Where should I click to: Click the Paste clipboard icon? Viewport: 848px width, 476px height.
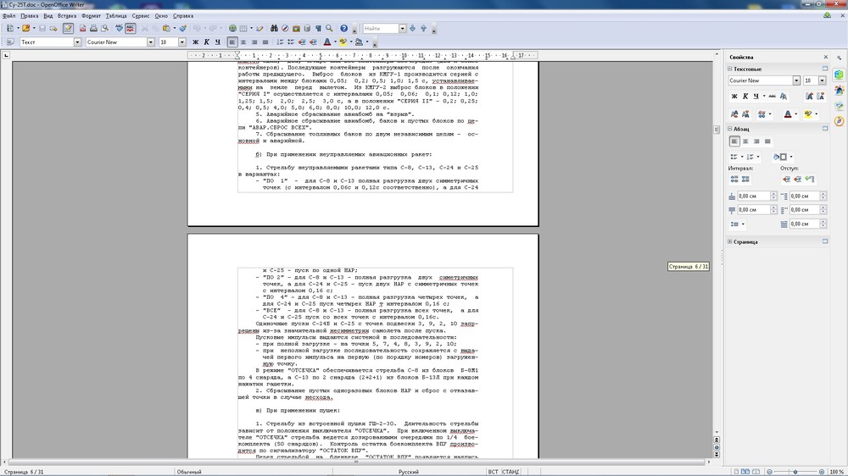(x=166, y=28)
